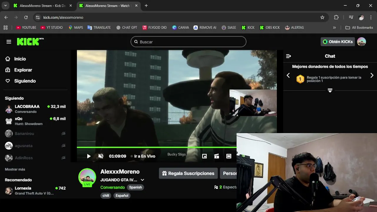
Task: Open the tab search dropdown arrow
Action: point(5,6)
